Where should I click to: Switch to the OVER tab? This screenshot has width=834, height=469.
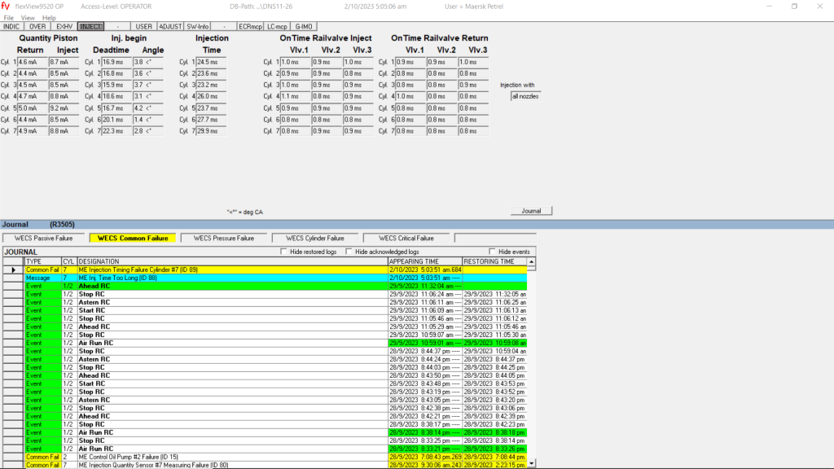coord(37,26)
